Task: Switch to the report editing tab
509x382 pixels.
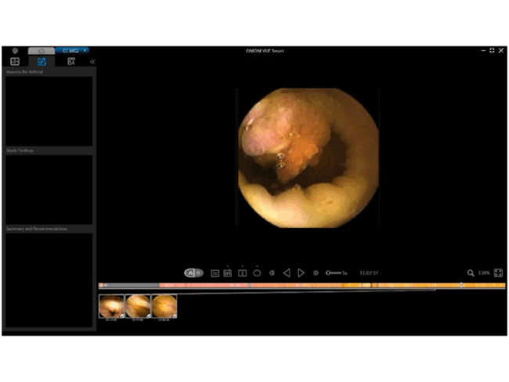Action: pos(42,61)
